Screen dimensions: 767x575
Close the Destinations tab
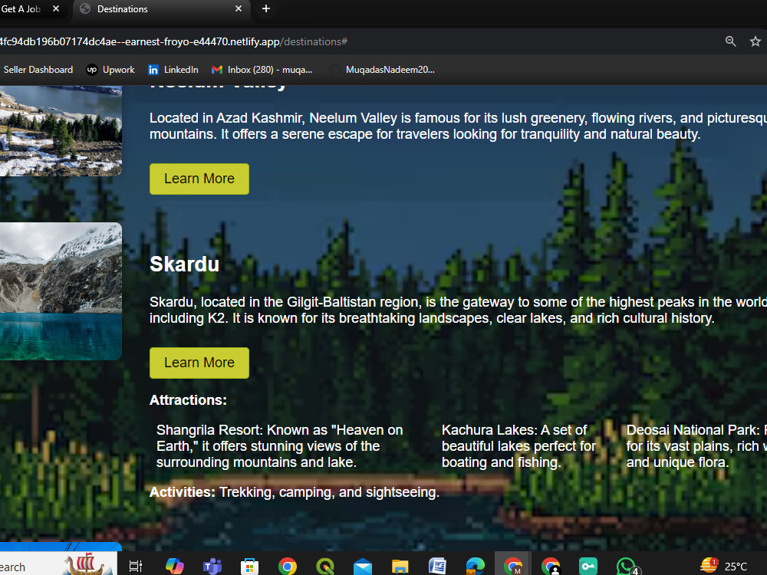pyautogui.click(x=239, y=8)
